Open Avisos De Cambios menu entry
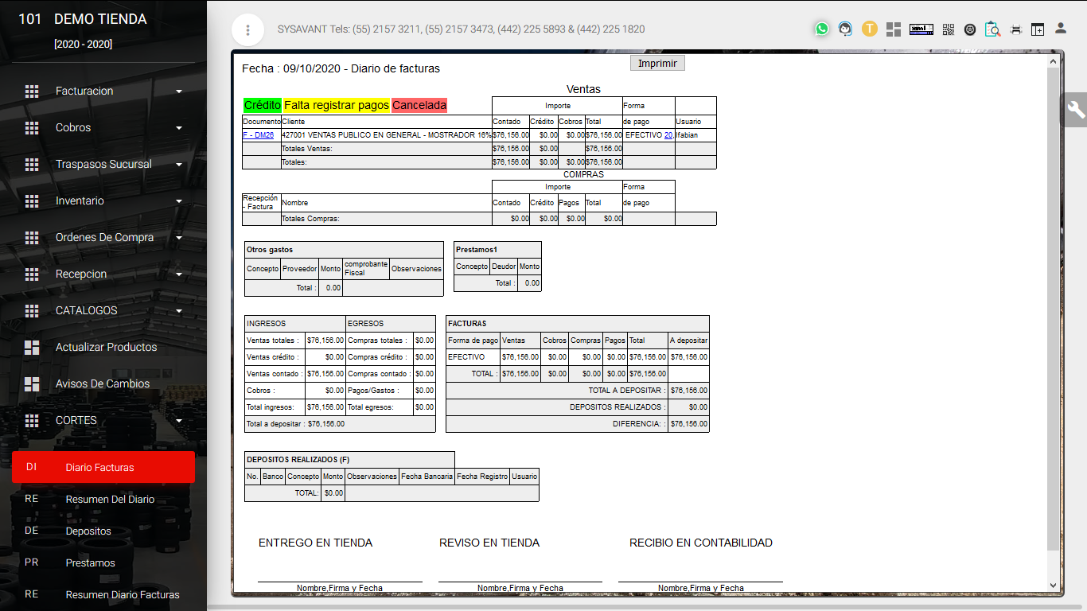This screenshot has width=1087, height=611. [103, 383]
